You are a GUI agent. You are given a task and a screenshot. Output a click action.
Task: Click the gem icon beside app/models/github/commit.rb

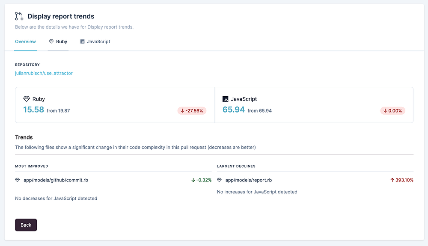pyautogui.click(x=18, y=180)
